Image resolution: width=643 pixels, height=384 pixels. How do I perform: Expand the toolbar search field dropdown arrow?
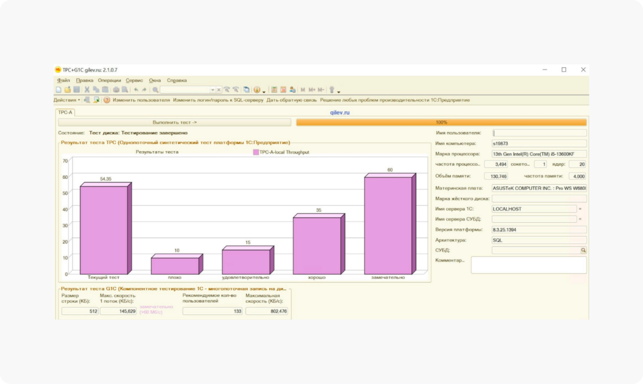[x=212, y=90]
